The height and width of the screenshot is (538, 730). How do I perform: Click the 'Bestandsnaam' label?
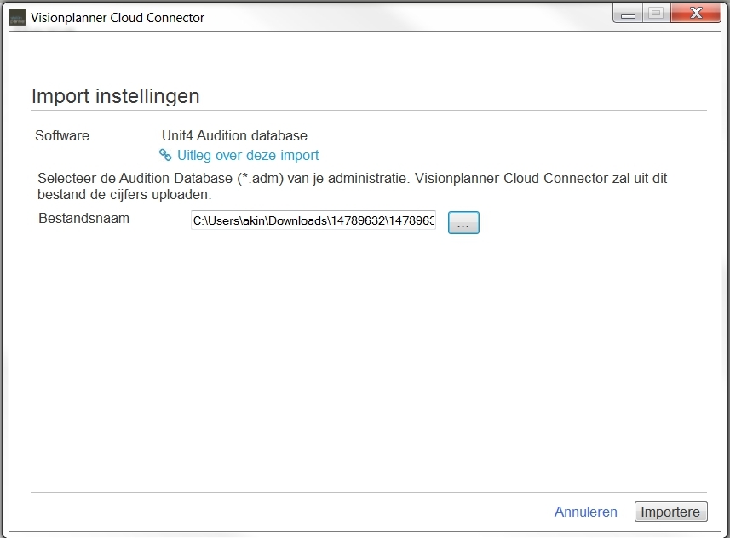[83, 218]
